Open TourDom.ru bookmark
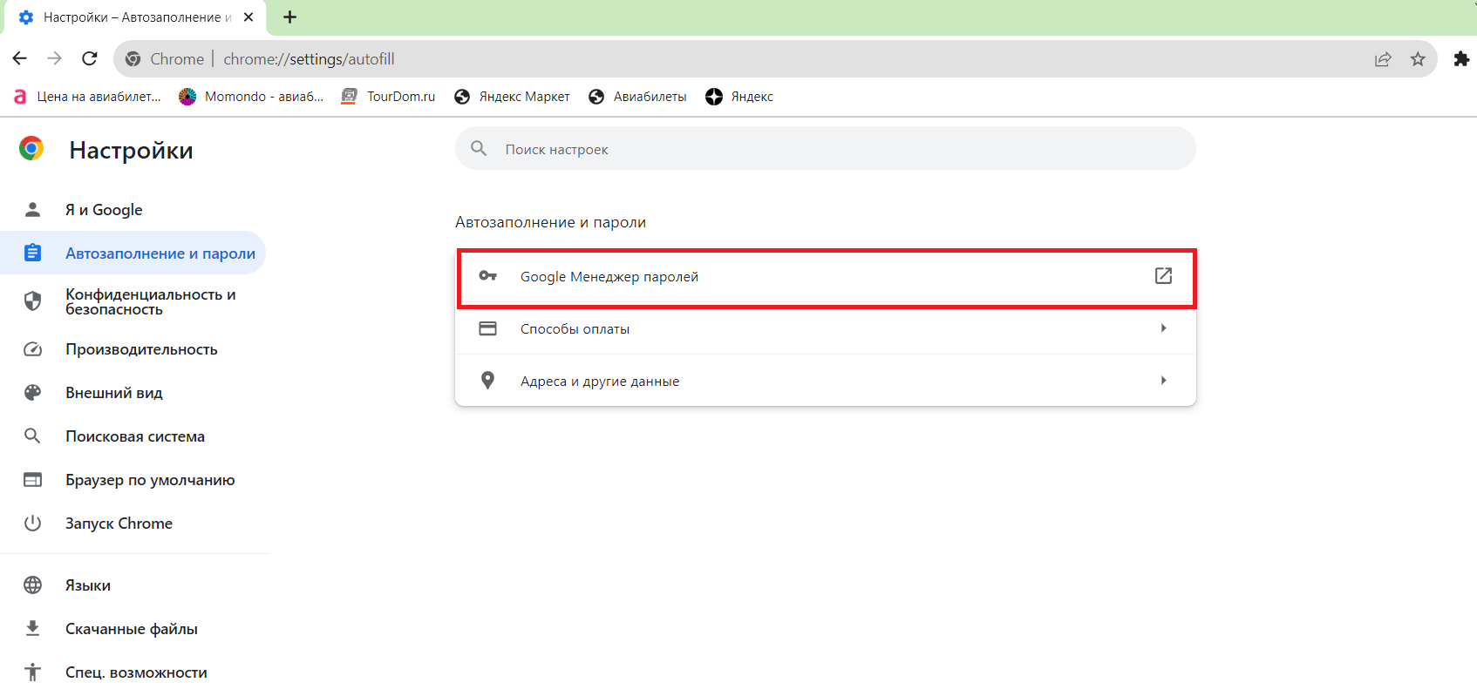1477x696 pixels. [x=389, y=97]
